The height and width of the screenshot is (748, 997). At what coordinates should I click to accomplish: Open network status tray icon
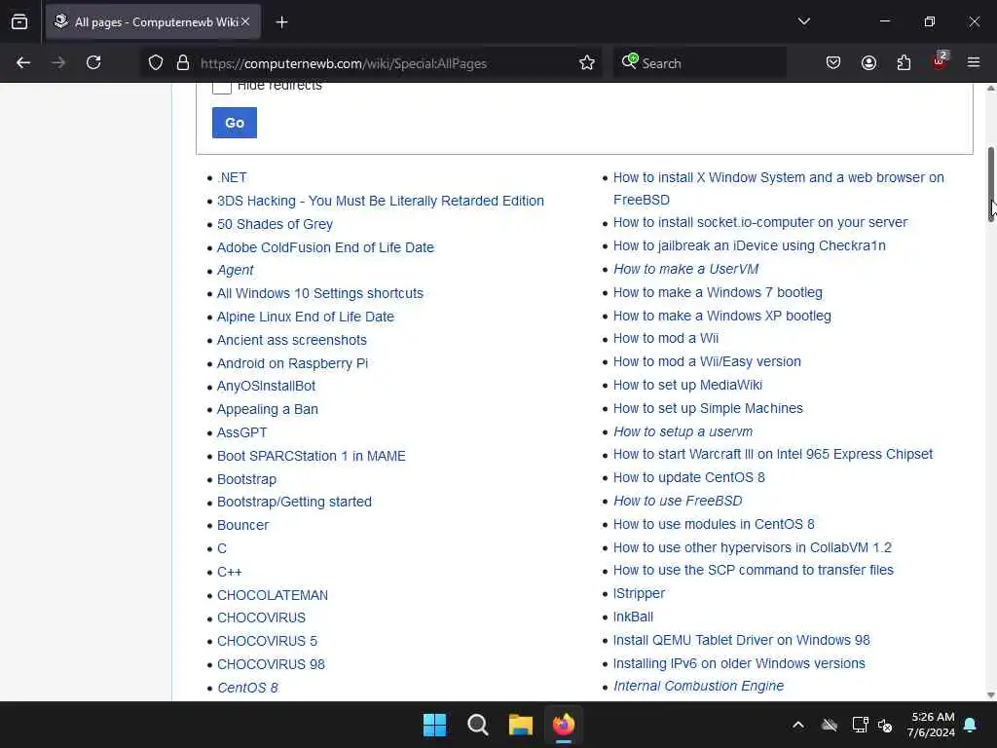pos(860,725)
